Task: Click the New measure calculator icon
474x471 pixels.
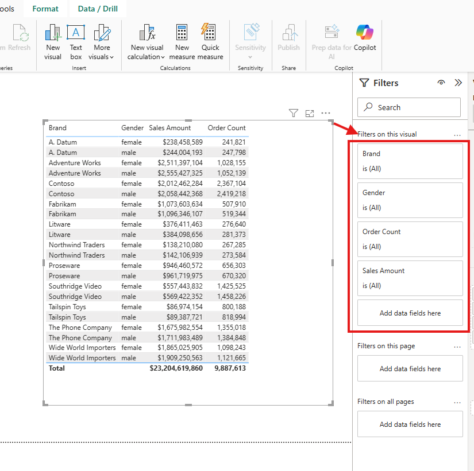Action: [182, 32]
